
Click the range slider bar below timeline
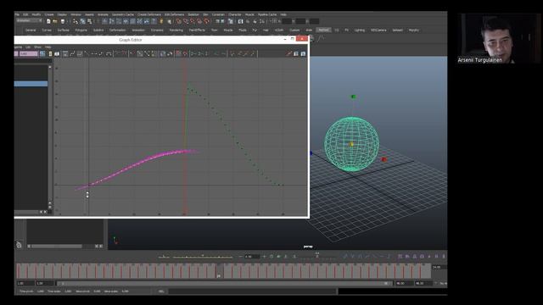(224, 283)
